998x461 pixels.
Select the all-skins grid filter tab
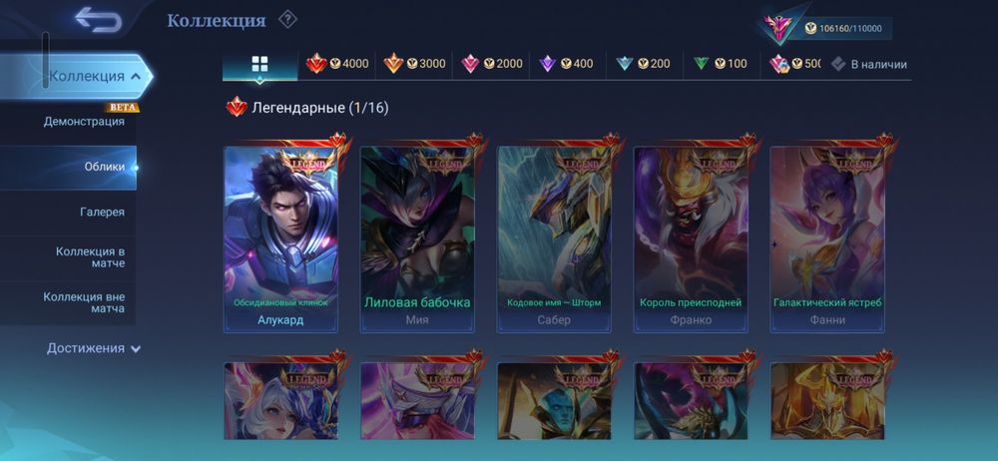(x=259, y=64)
